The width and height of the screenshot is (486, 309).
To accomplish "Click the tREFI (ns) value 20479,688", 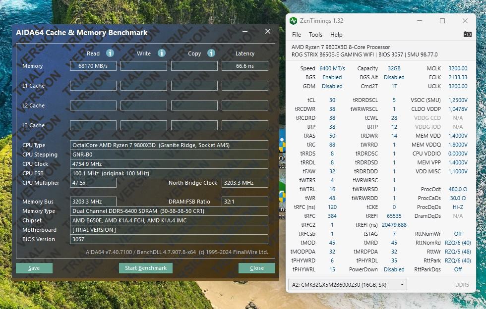I will pos(394,225).
